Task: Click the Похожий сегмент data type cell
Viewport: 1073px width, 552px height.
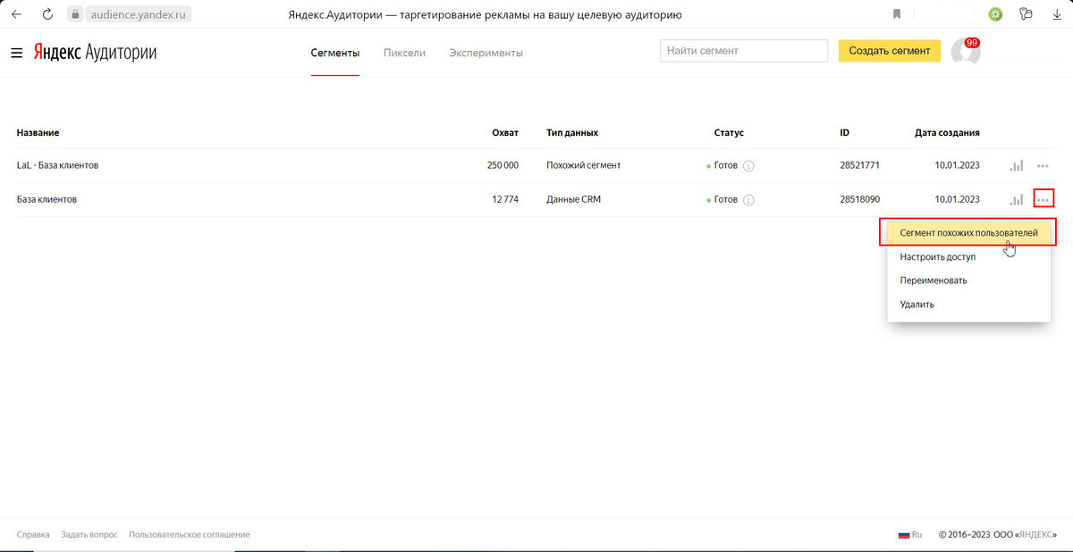Action: (584, 165)
